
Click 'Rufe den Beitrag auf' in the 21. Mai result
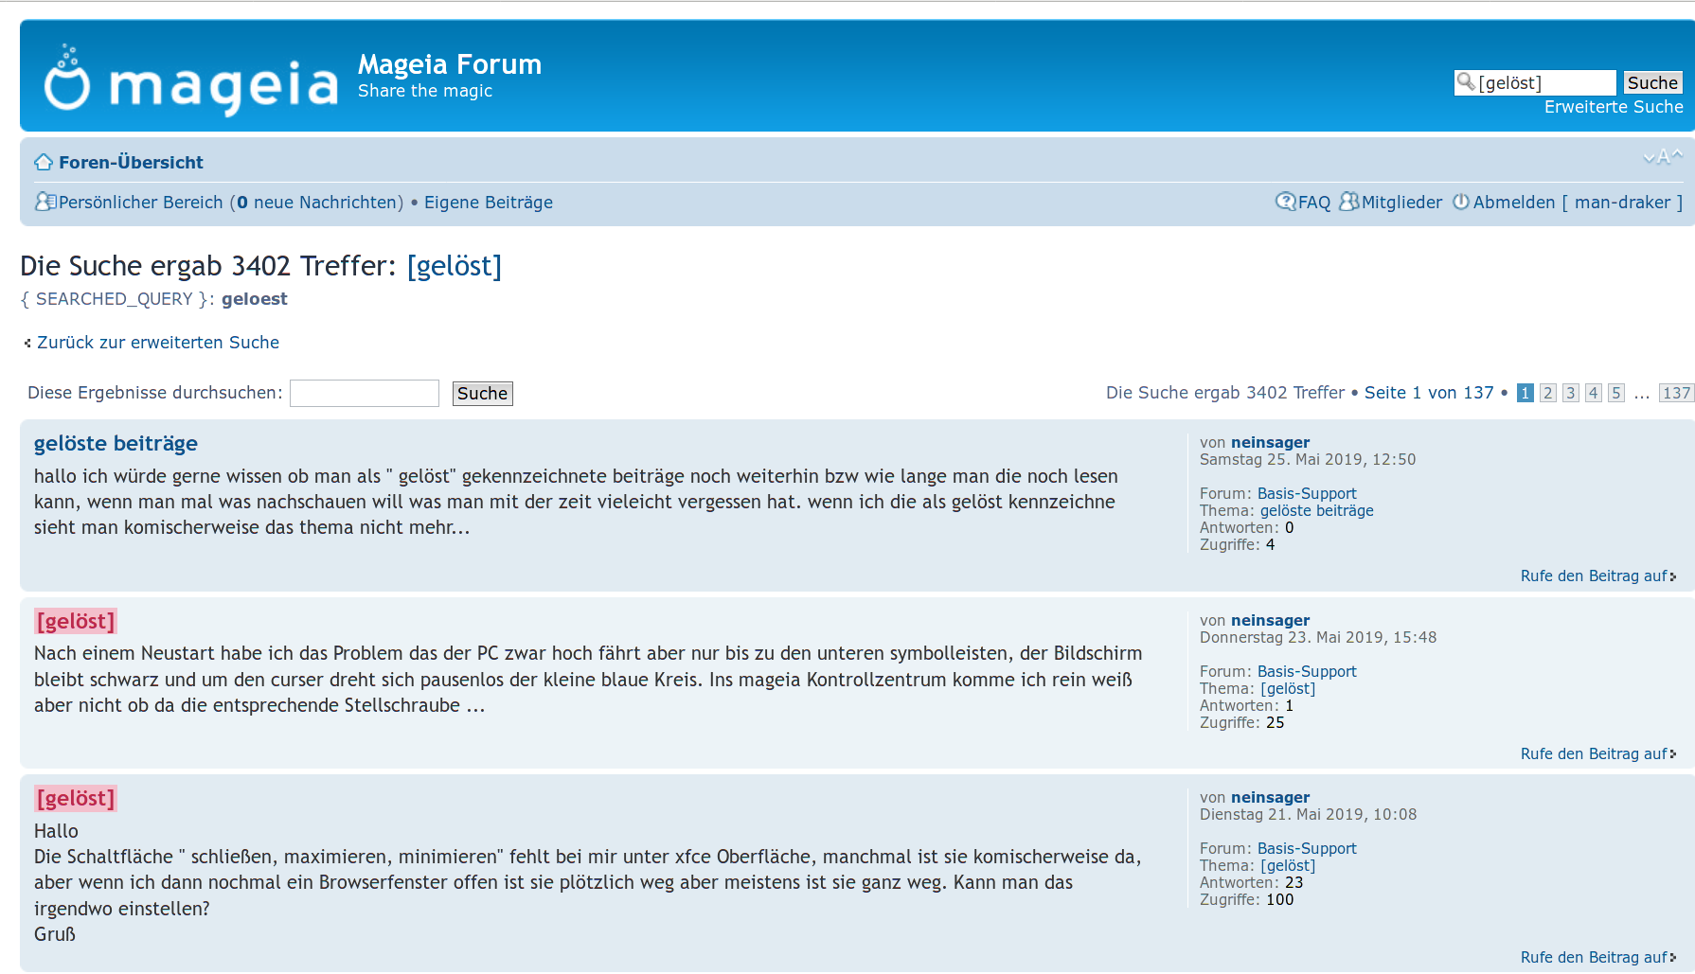(x=1594, y=958)
